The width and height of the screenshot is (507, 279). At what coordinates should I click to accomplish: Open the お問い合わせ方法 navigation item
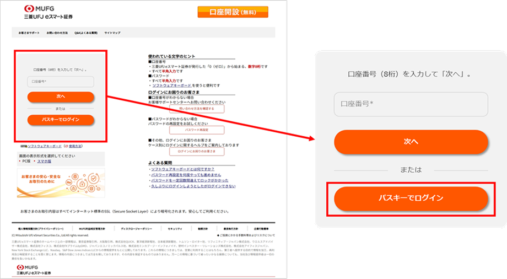click(x=57, y=33)
